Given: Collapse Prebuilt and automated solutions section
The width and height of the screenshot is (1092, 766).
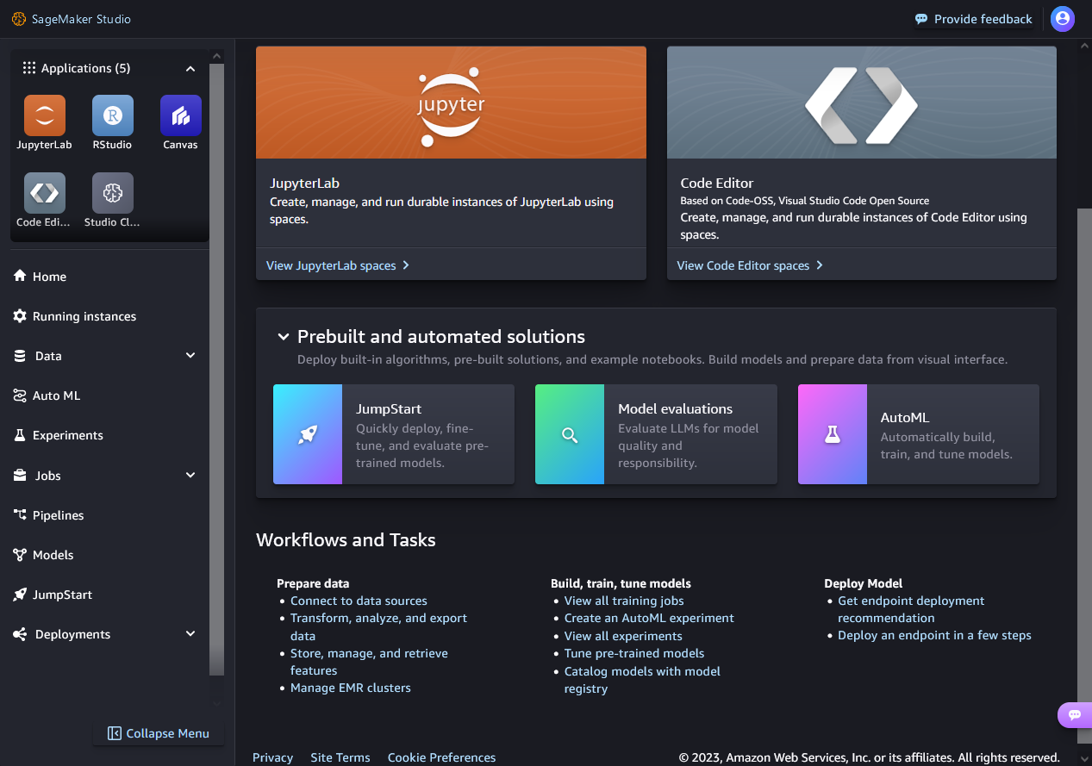Looking at the screenshot, I should (283, 337).
